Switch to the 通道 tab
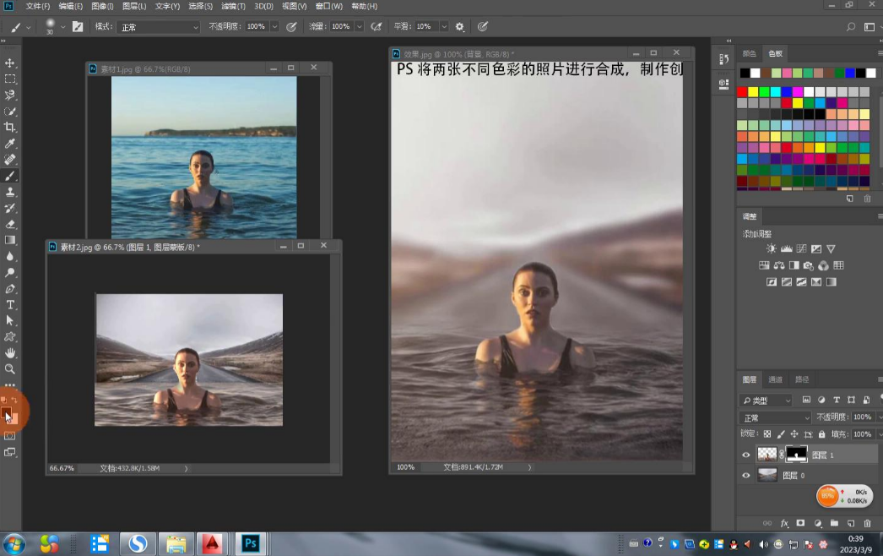The image size is (883, 556). [776, 379]
